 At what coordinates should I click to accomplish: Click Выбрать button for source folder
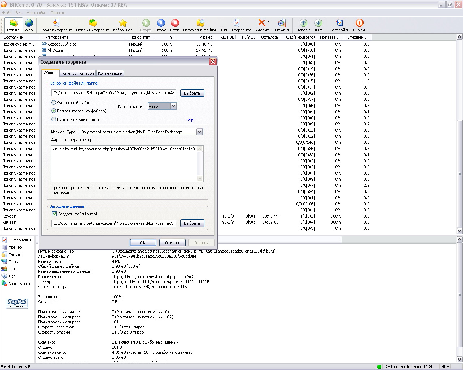(192, 93)
